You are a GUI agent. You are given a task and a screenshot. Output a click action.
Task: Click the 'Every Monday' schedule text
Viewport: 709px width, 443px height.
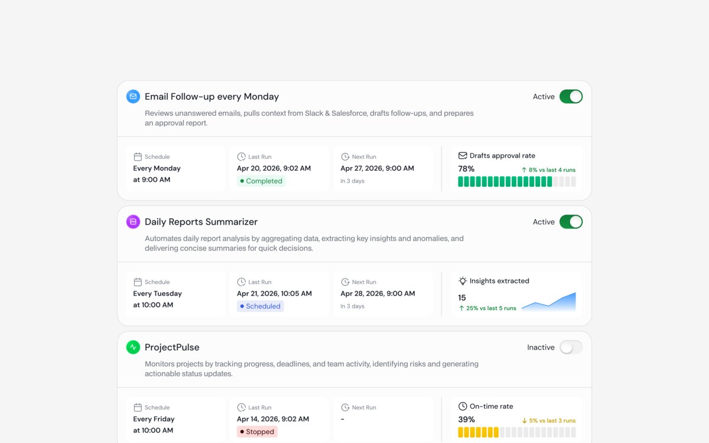point(157,168)
